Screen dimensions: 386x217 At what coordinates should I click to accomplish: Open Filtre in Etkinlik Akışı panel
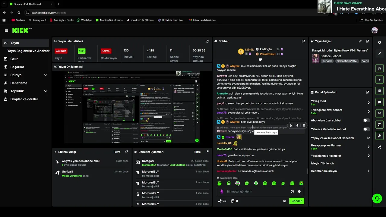(x=117, y=152)
